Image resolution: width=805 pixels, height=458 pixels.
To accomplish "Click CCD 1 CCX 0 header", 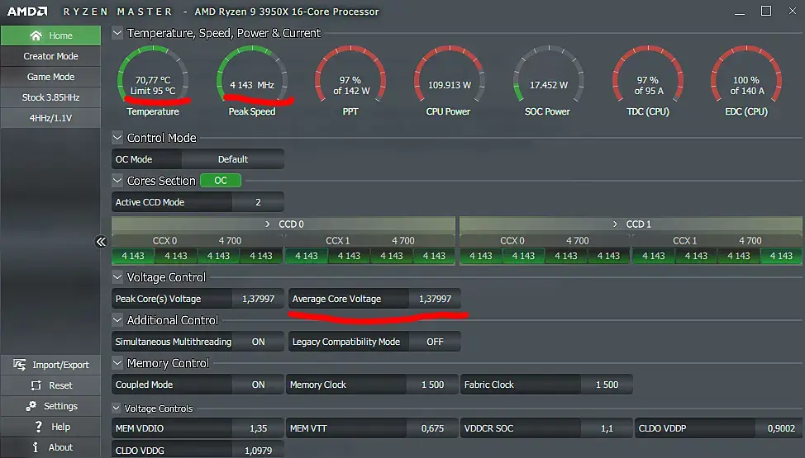I will [545, 240].
